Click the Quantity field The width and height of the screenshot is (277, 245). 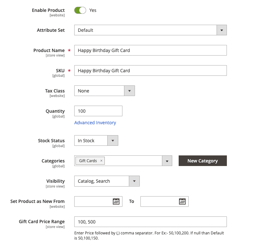pos(98,111)
